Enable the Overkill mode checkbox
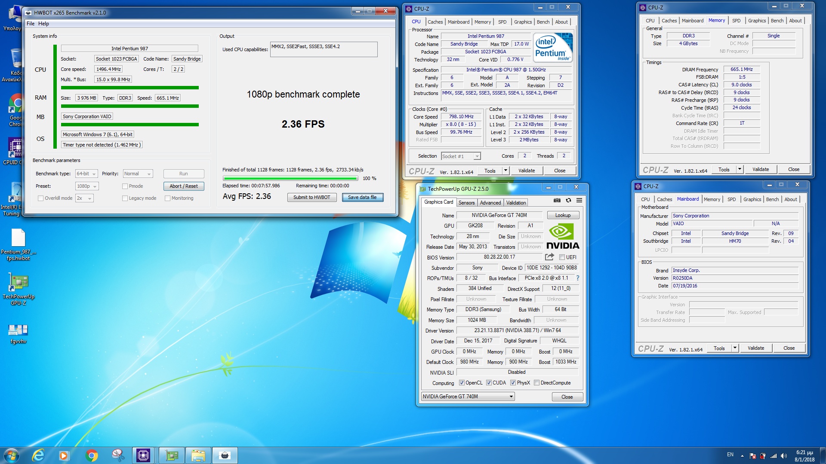The width and height of the screenshot is (826, 464). click(40, 198)
